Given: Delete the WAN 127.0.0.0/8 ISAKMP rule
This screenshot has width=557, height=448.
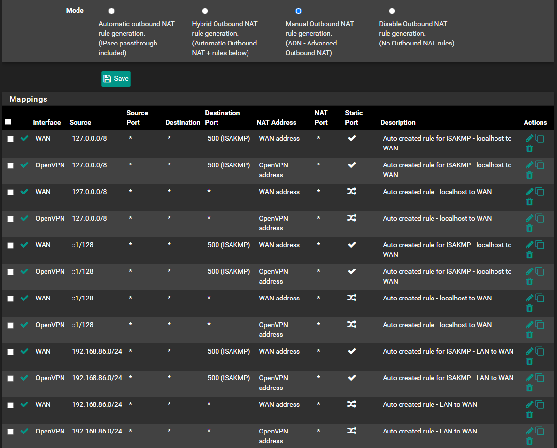Looking at the screenshot, I should [530, 148].
